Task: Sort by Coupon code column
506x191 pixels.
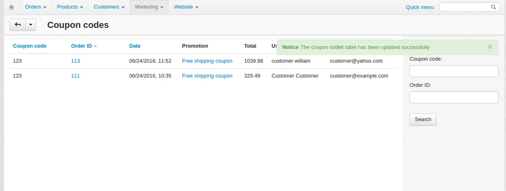Action: click(30, 46)
